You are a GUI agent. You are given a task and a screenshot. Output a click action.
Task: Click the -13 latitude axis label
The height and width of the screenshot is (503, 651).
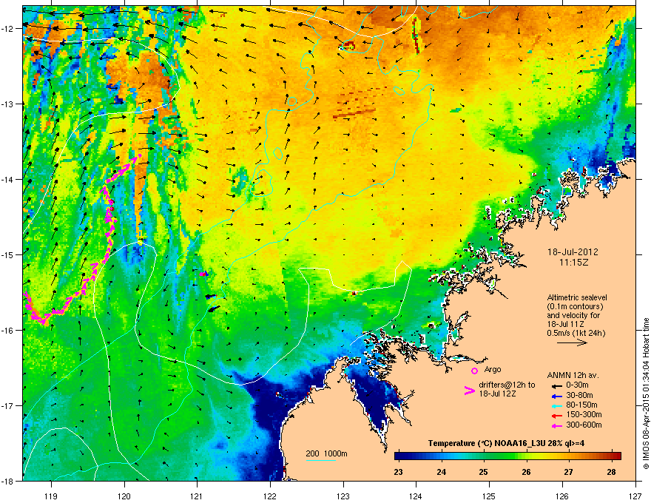click(7, 104)
